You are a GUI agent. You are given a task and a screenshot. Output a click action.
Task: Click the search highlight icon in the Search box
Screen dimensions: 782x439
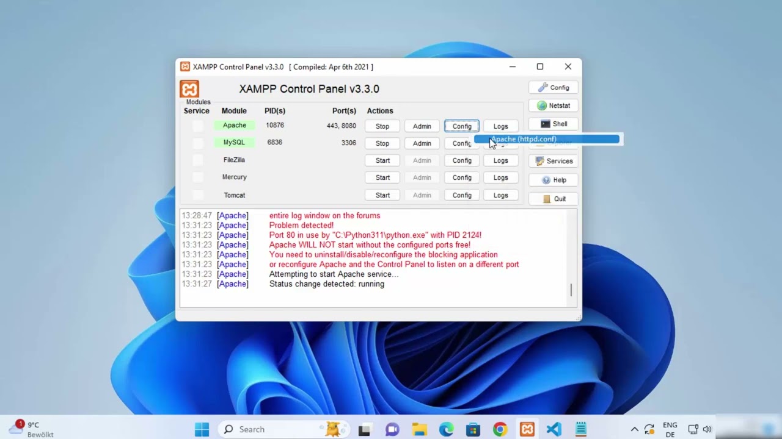(333, 429)
